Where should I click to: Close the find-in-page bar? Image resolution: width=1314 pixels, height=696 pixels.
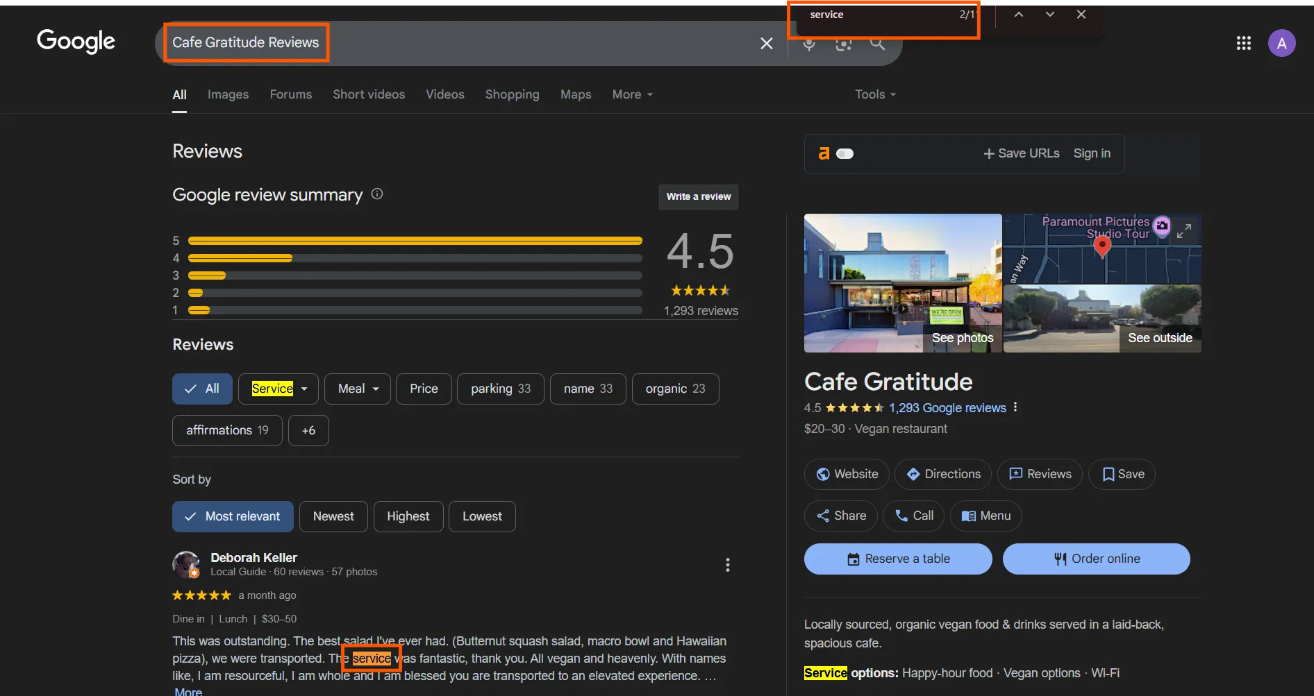coord(1081,15)
